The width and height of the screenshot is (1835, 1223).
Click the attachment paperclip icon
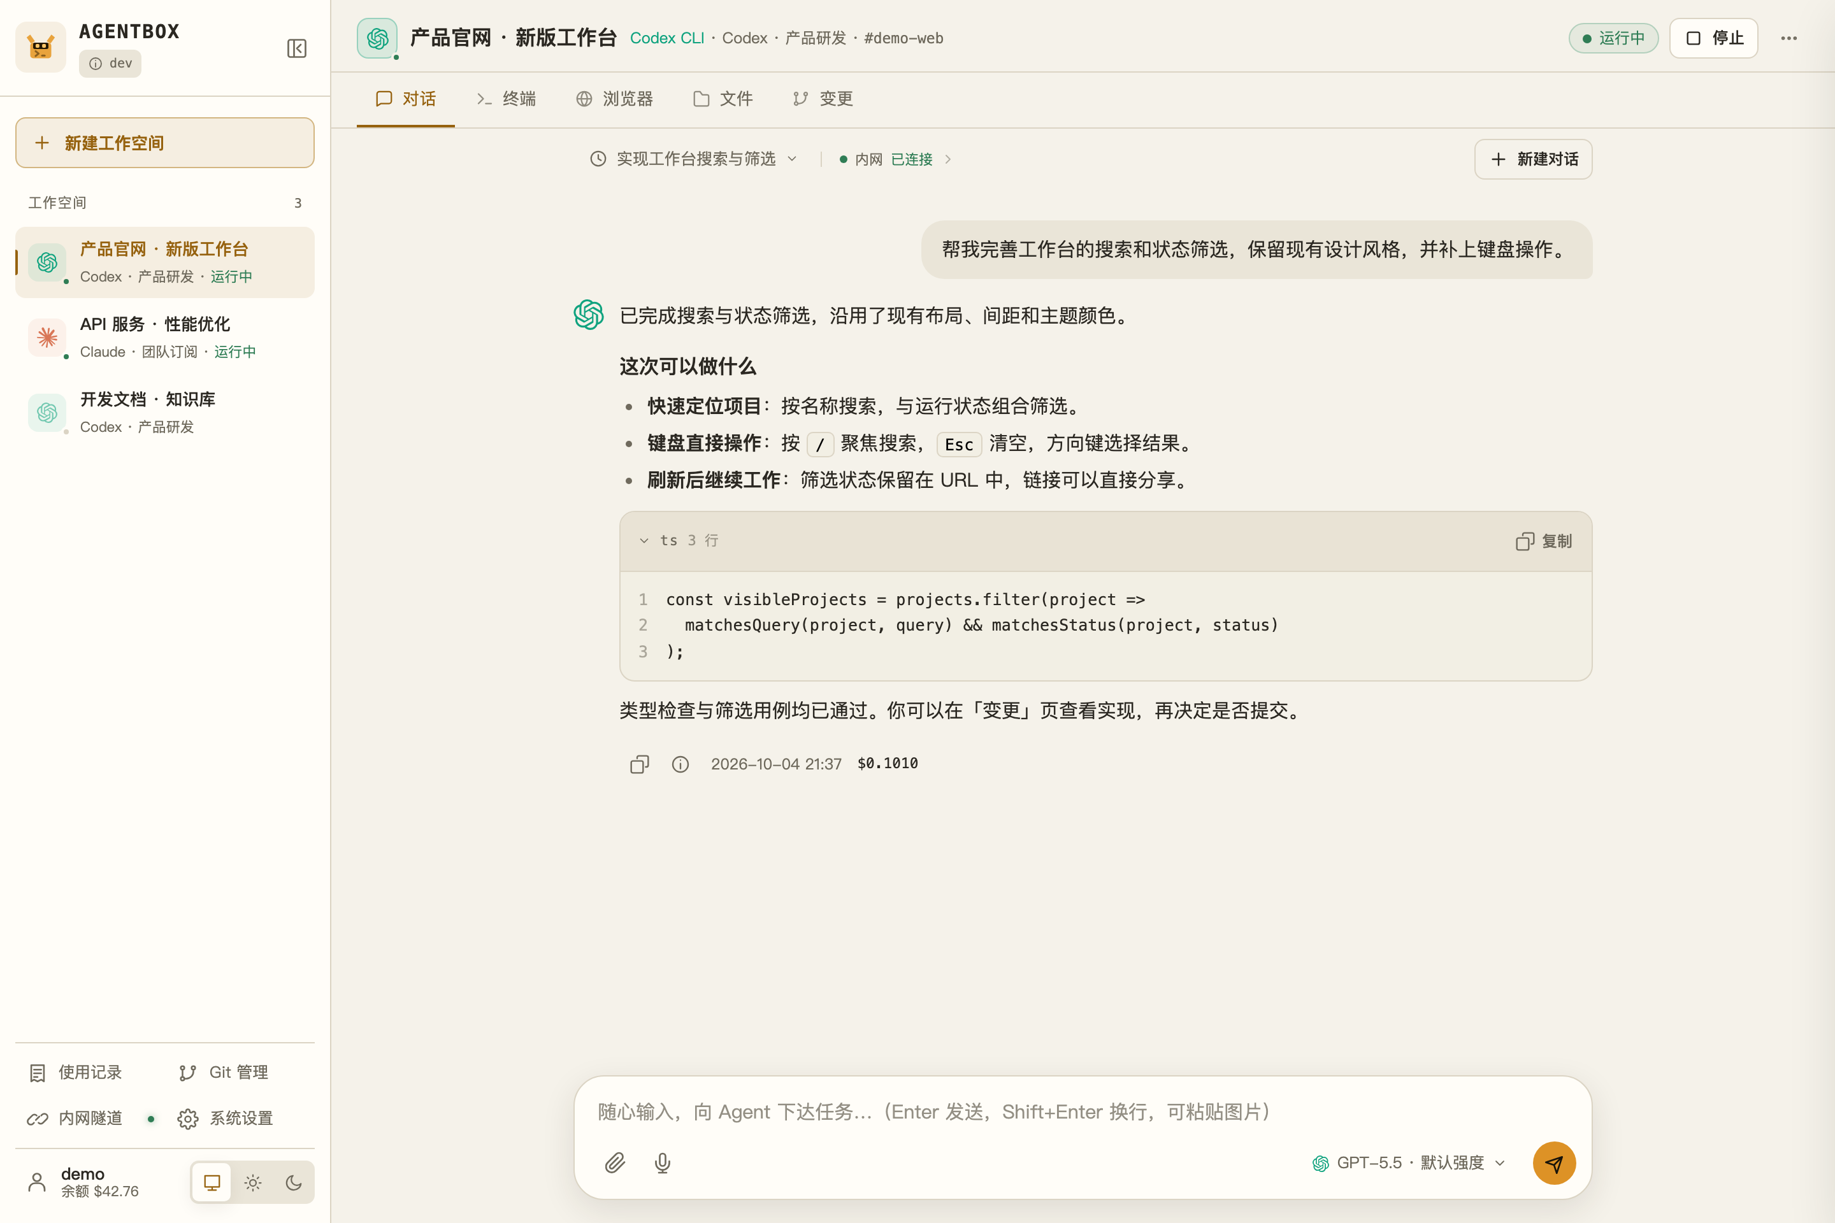(x=615, y=1163)
